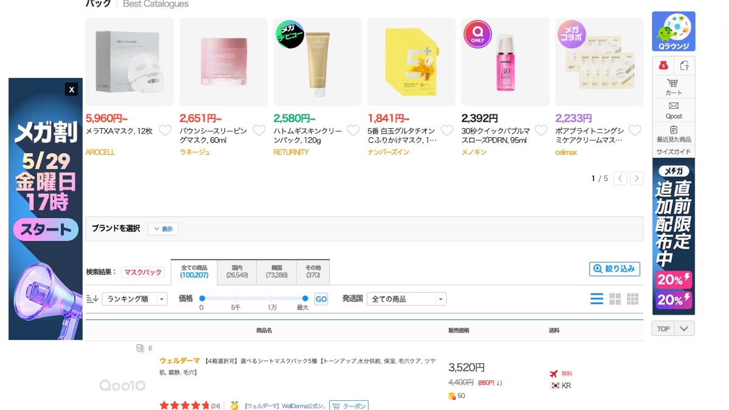
Task: Click the sort order icon beside ランキング順
Action: coord(92,299)
